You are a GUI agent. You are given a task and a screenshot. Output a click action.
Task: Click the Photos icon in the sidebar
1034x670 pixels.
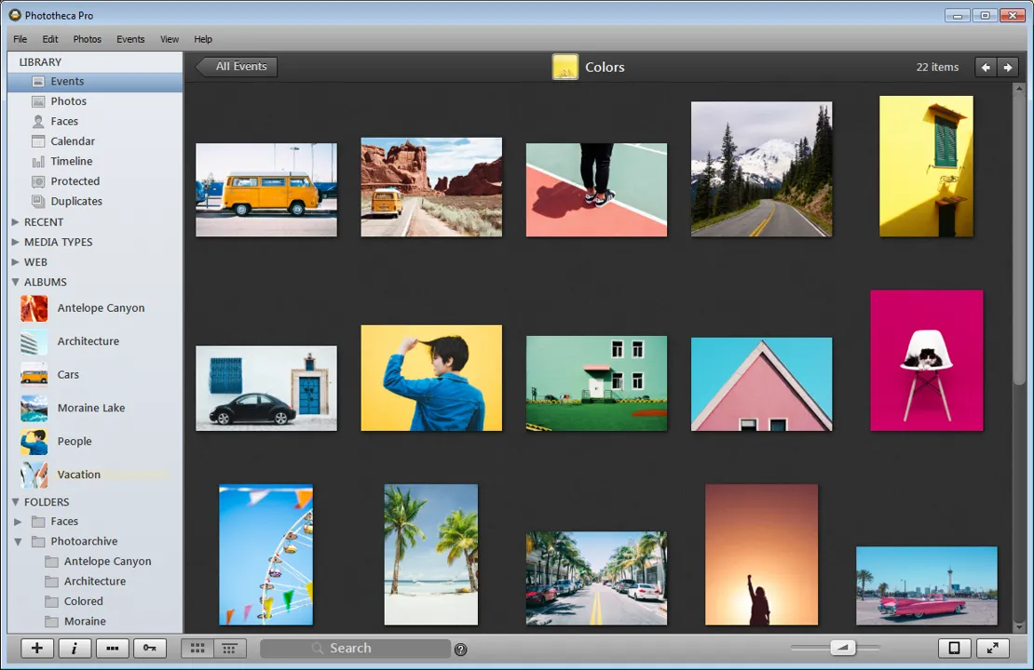38,101
